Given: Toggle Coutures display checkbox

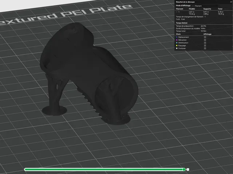Looking at the screenshot, I should 205,48.
